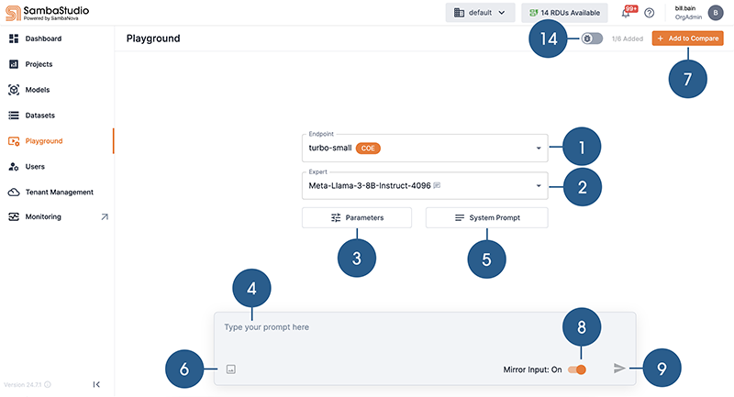Screen dimensions: 734x397
Task: Collapse the sidebar using the arrow icon
Action: coord(96,384)
